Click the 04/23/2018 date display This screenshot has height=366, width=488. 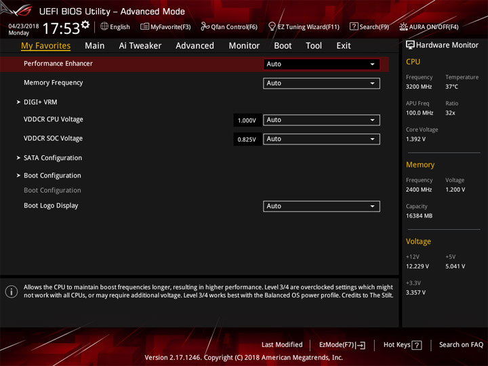click(24, 26)
